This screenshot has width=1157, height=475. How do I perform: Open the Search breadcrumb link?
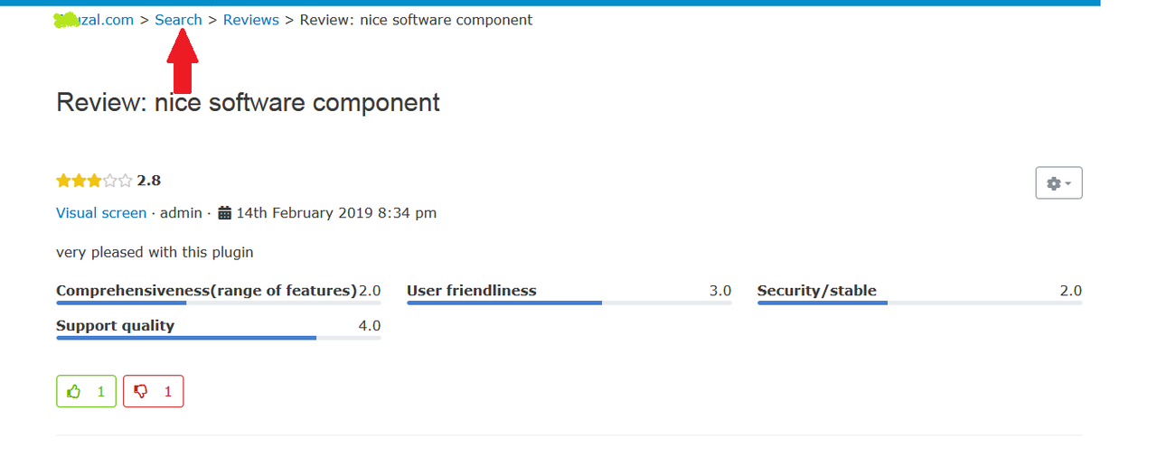[x=178, y=20]
